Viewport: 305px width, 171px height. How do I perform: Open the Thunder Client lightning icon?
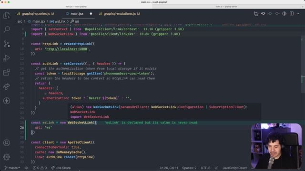pyautogui.click(x=6, y=101)
